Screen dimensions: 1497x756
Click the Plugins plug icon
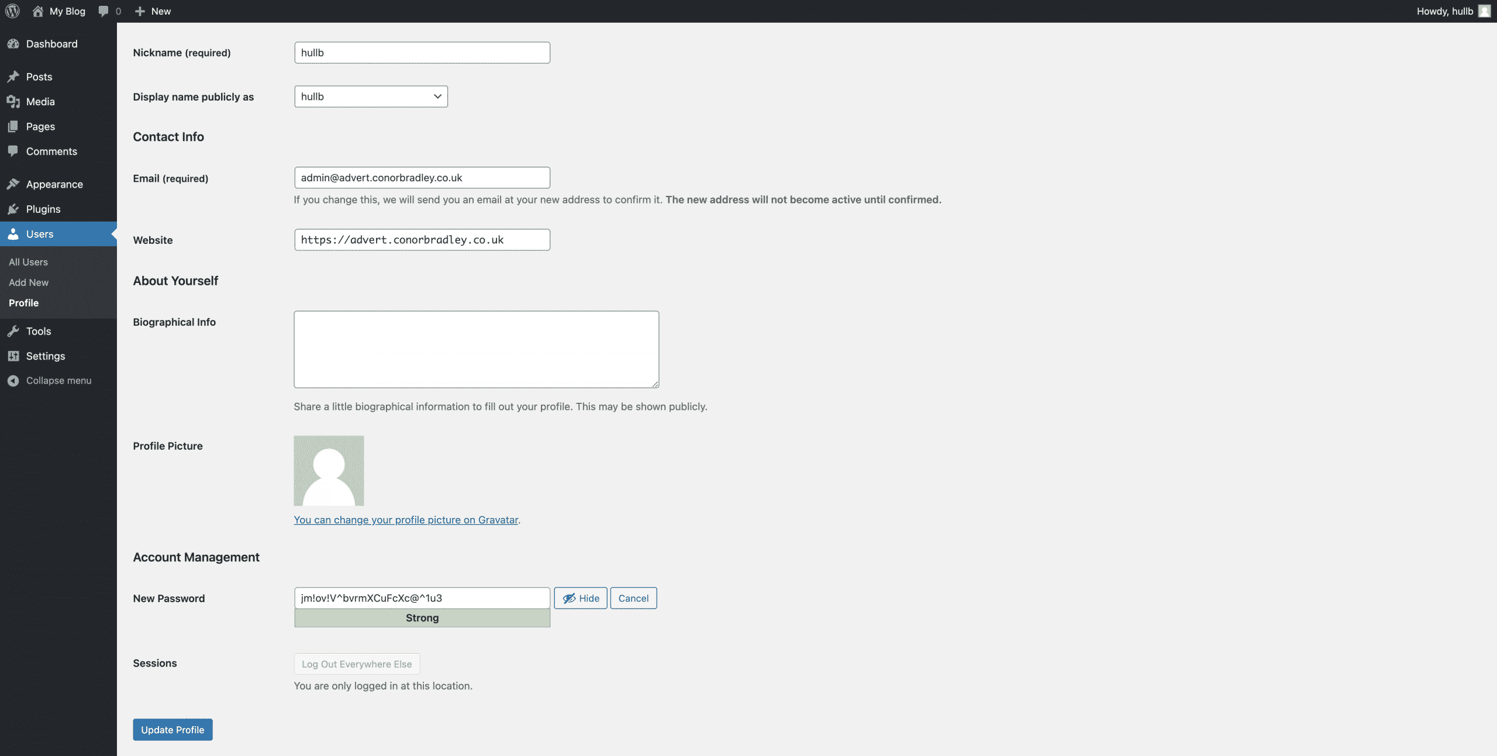point(13,209)
